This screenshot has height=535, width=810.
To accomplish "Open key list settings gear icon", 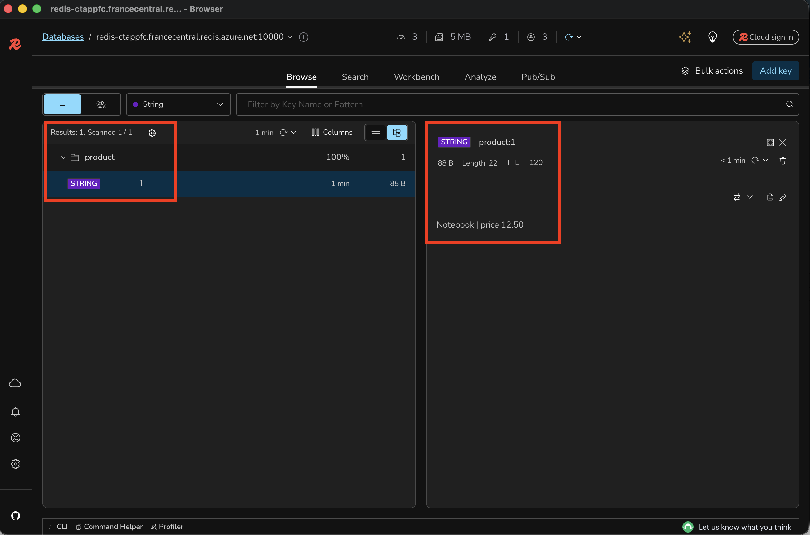I will (152, 133).
